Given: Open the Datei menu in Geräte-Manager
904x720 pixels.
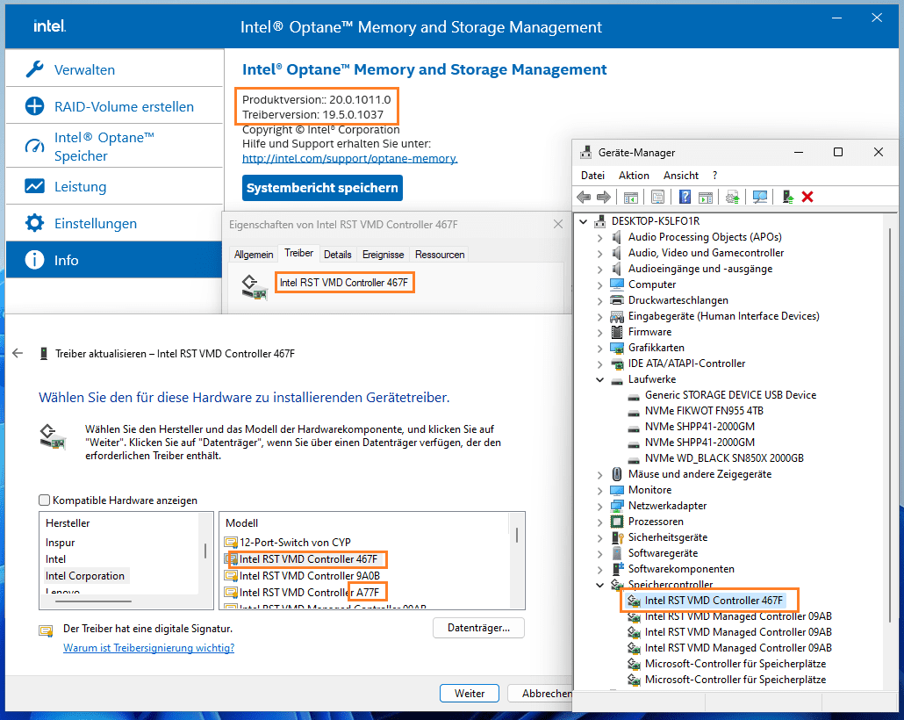Looking at the screenshot, I should [592, 176].
